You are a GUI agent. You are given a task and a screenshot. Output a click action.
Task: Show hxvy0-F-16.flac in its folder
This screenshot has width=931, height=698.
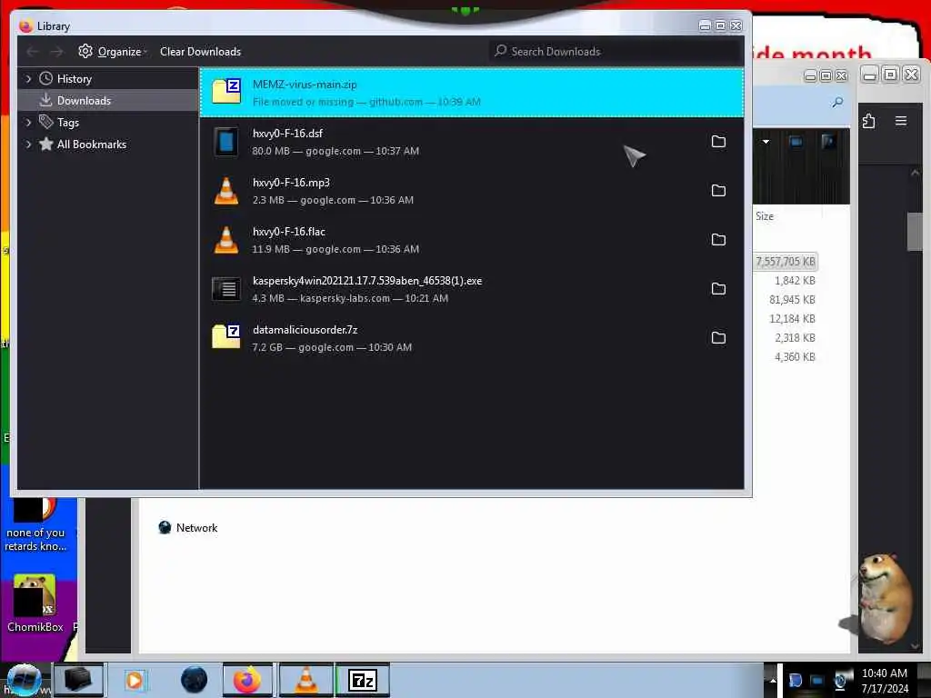pos(718,239)
